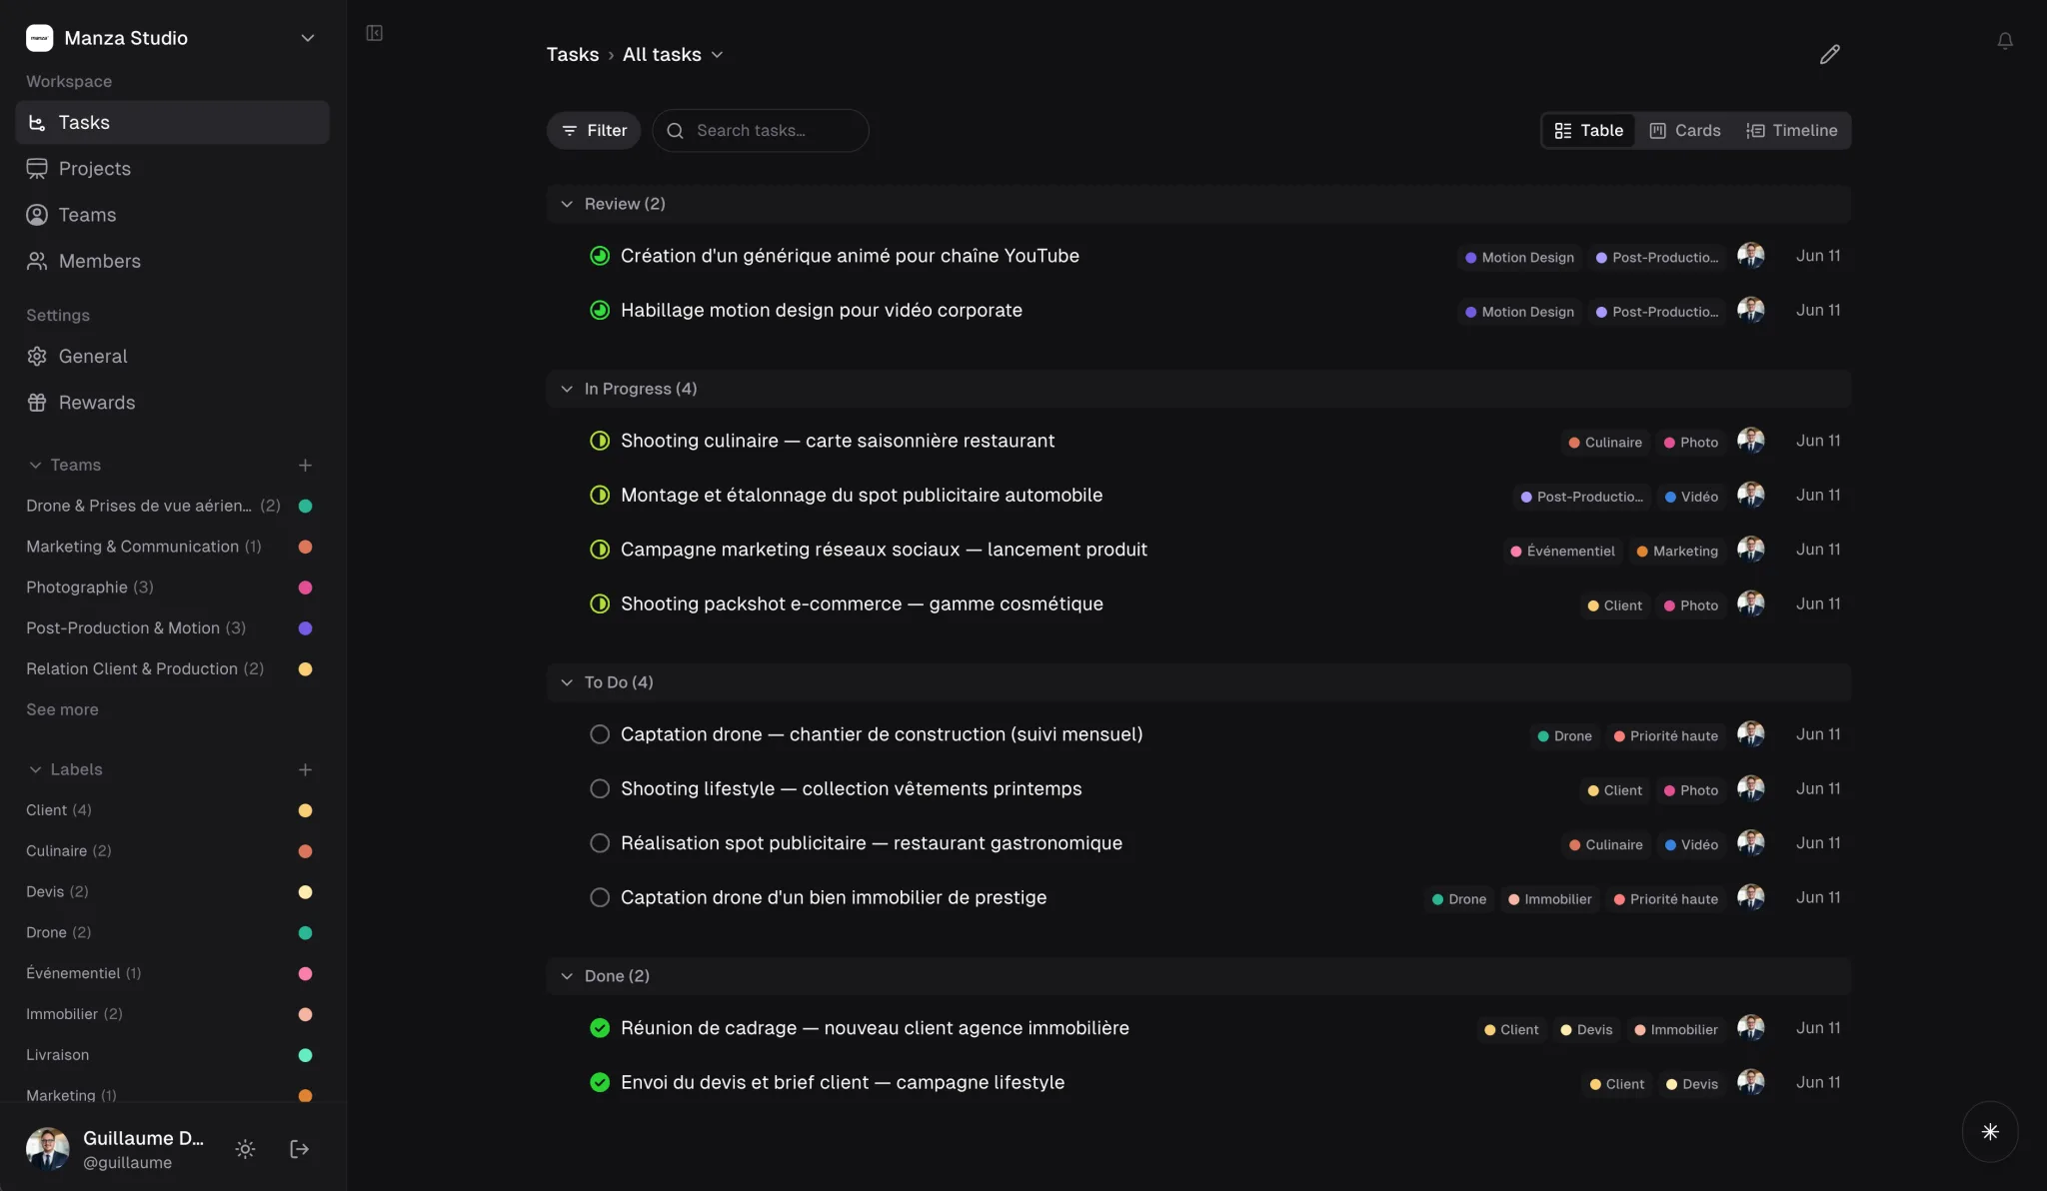Click the Rewards gift icon

[x=37, y=403]
